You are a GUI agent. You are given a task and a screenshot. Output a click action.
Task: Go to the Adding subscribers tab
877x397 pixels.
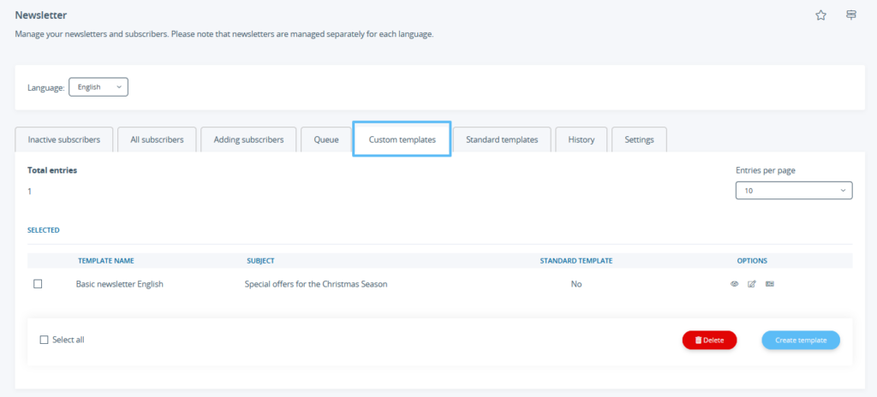pos(248,139)
